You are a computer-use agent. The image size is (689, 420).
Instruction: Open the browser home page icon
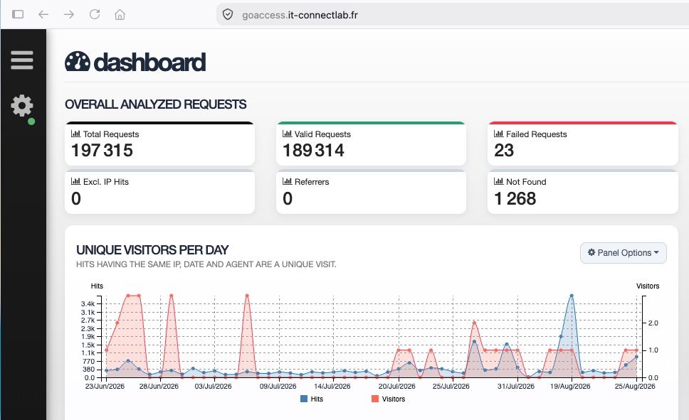[x=120, y=14]
